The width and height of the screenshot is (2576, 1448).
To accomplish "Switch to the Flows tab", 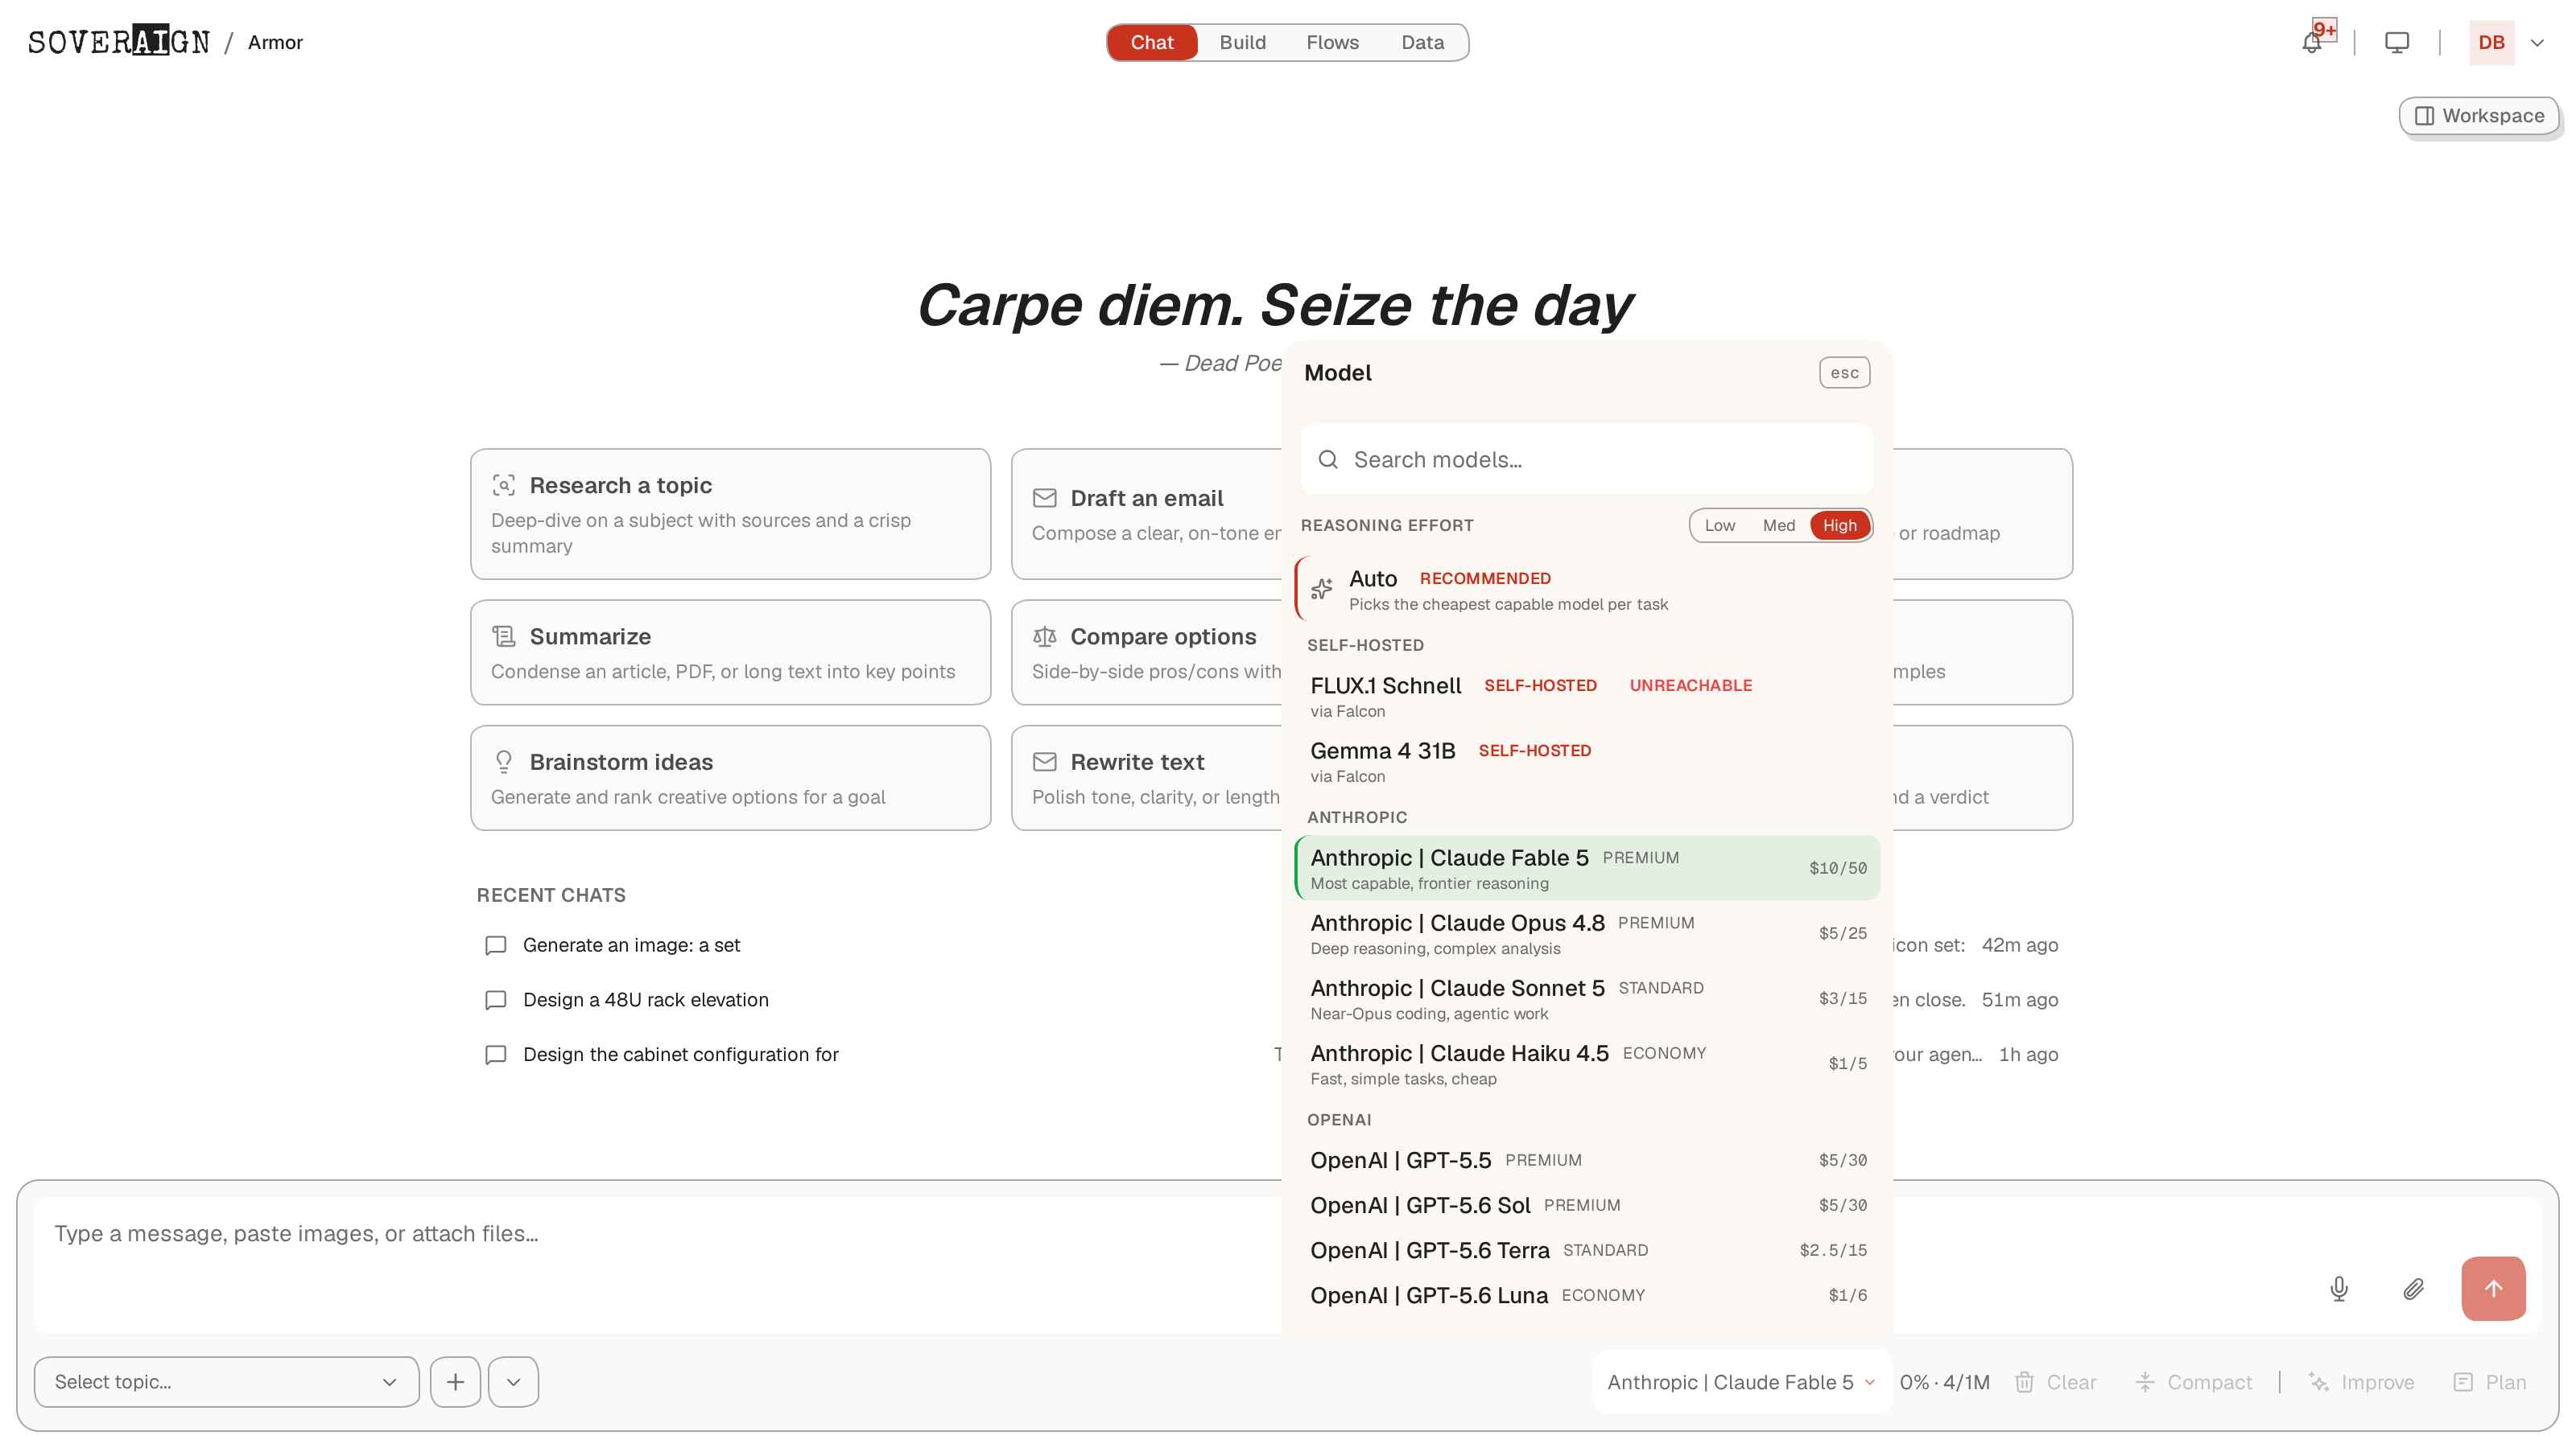I will (x=1332, y=43).
